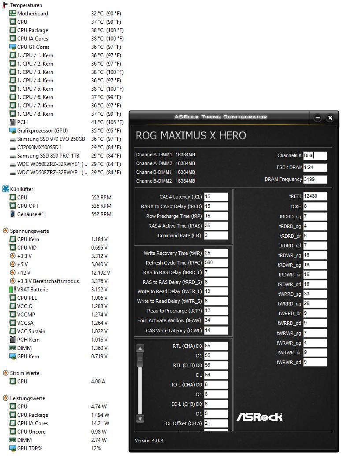Select the VCCSA voltage row
The width and height of the screenshot is (341, 456).
[59, 323]
